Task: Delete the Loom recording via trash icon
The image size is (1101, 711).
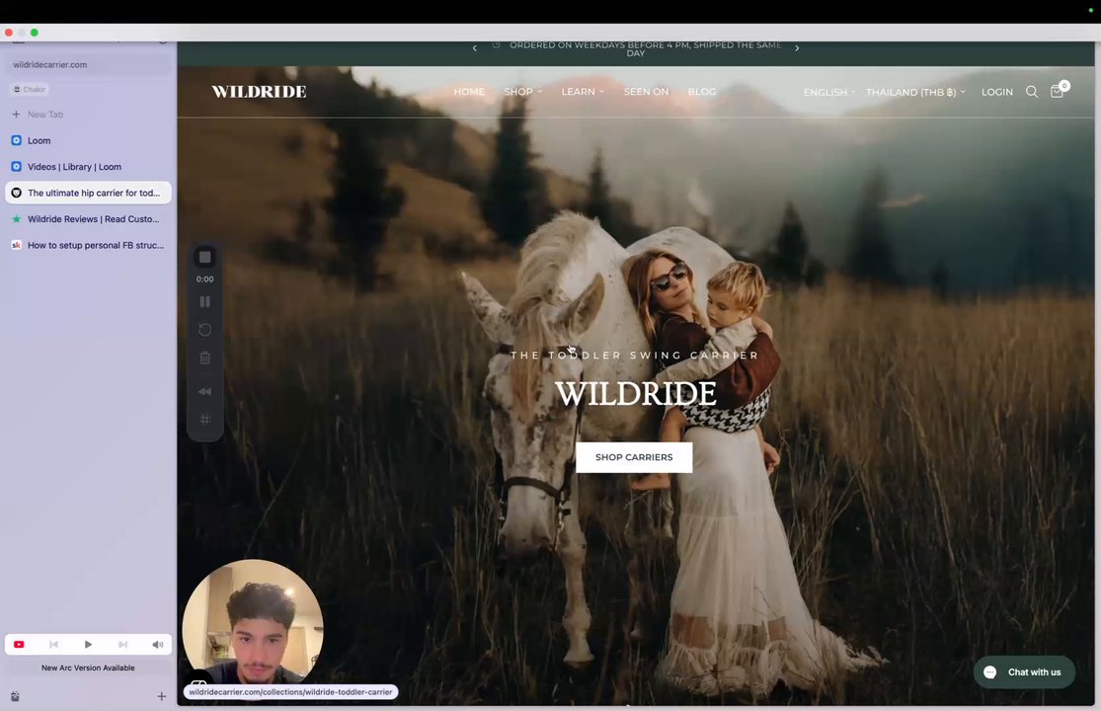Action: pos(205,357)
